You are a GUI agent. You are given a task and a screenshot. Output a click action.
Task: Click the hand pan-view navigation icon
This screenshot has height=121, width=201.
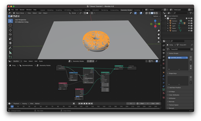(x=158, y=34)
